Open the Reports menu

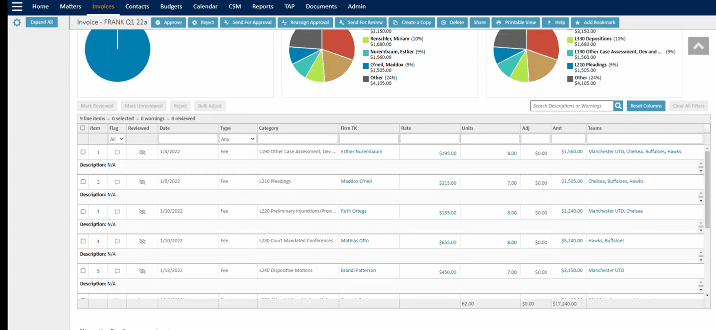click(x=262, y=6)
